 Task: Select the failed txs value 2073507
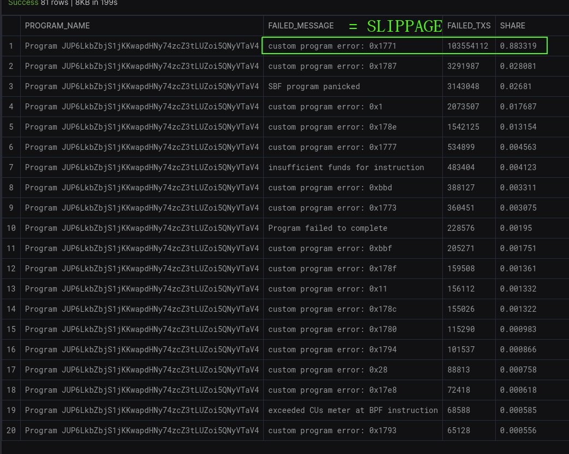point(463,107)
